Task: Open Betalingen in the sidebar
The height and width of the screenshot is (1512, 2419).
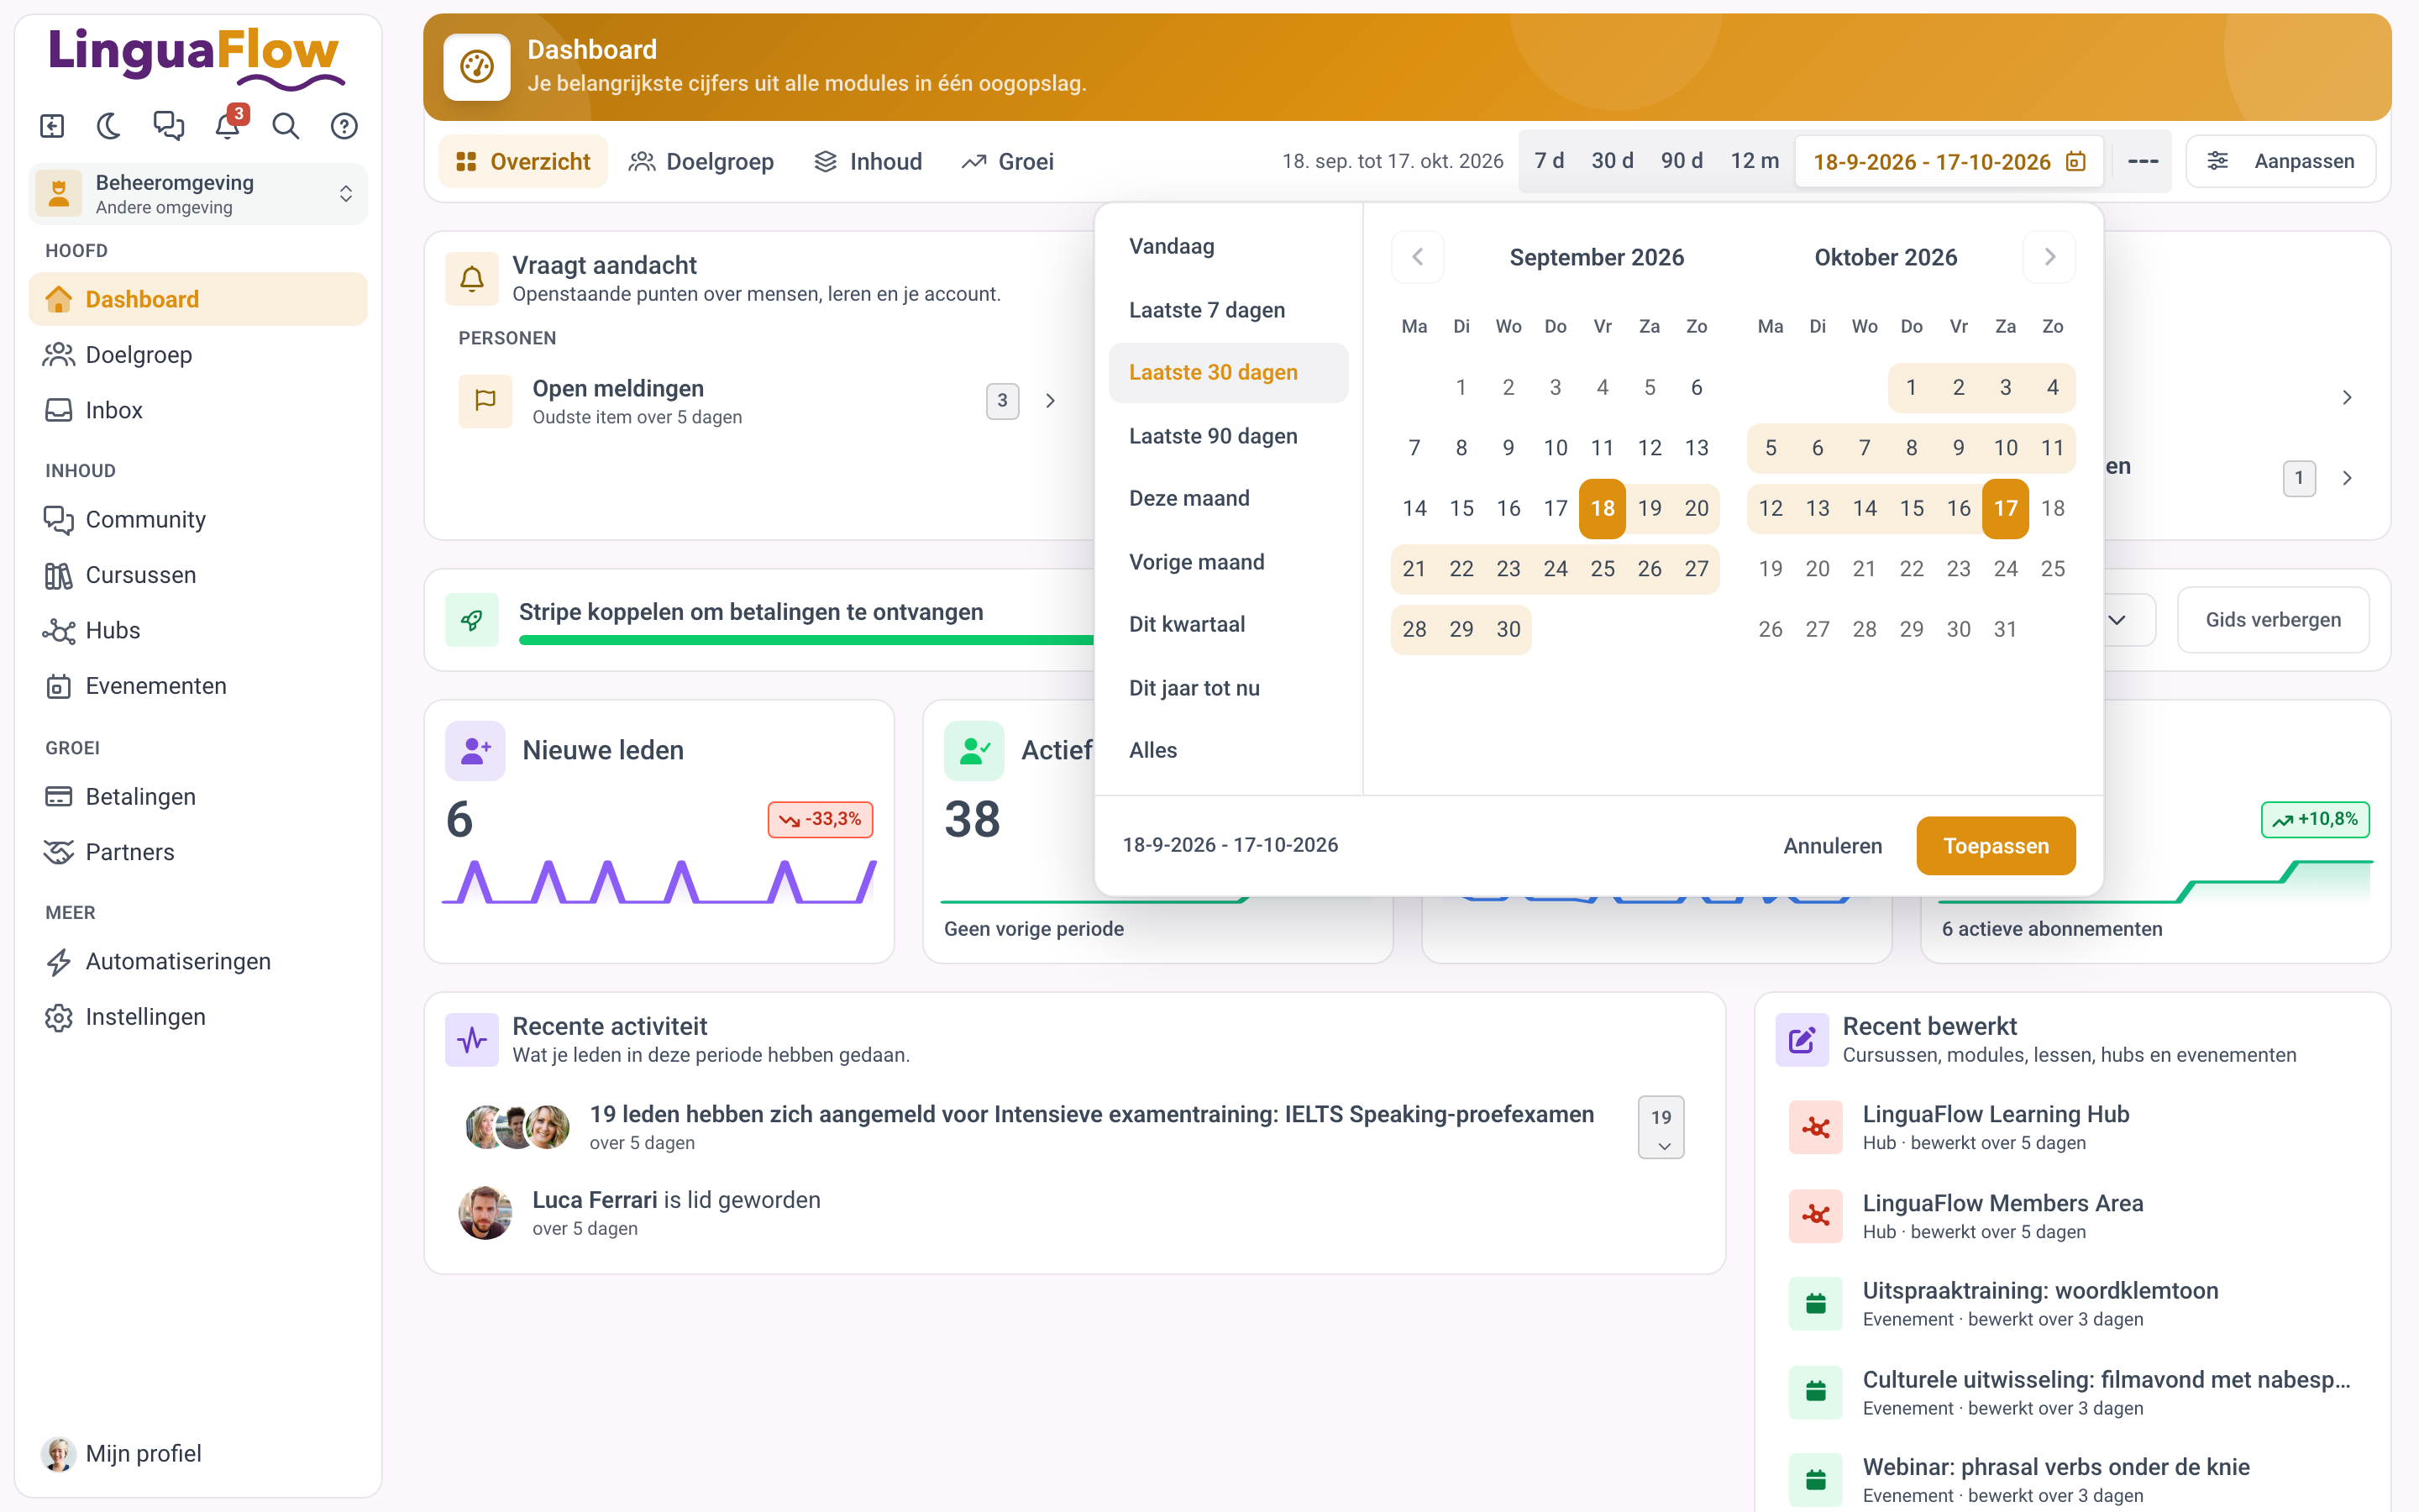Action: coord(198,797)
